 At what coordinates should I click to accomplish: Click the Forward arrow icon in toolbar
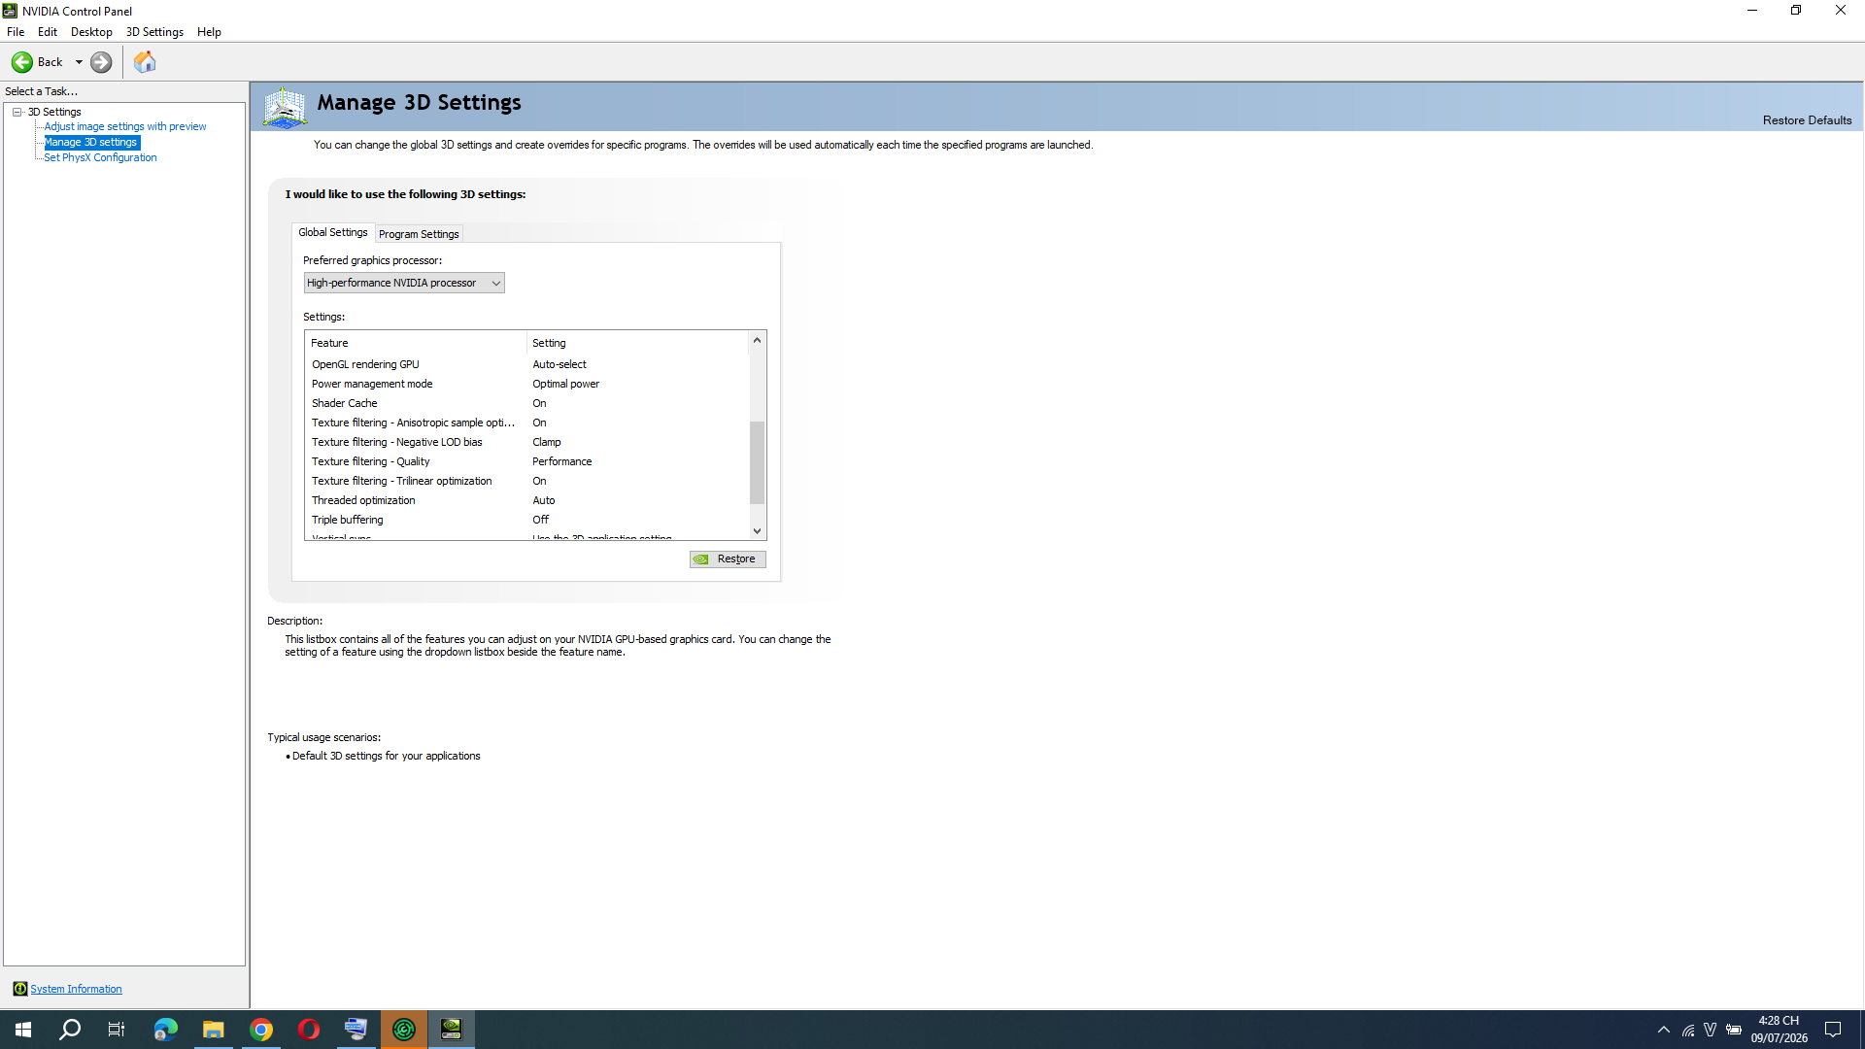pos(101,62)
